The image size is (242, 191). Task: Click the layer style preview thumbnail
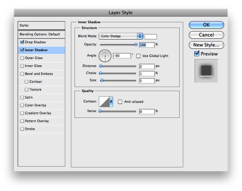206,71
